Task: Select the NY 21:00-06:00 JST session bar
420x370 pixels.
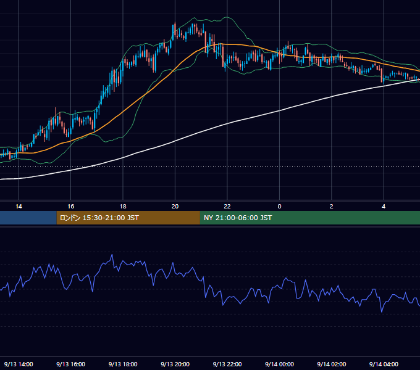Action: pyautogui.click(x=310, y=218)
